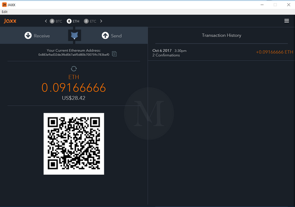295x207 pixels.
Task: Select the ETH wallet tab
Action: point(73,21)
